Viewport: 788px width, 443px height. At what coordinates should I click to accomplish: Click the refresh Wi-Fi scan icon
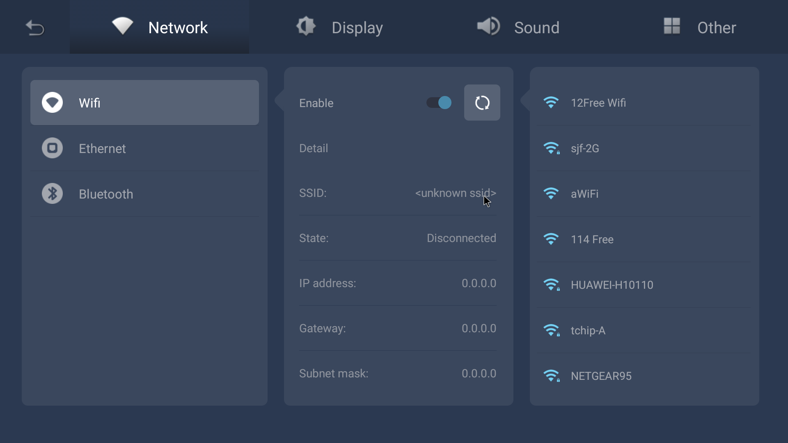click(482, 103)
